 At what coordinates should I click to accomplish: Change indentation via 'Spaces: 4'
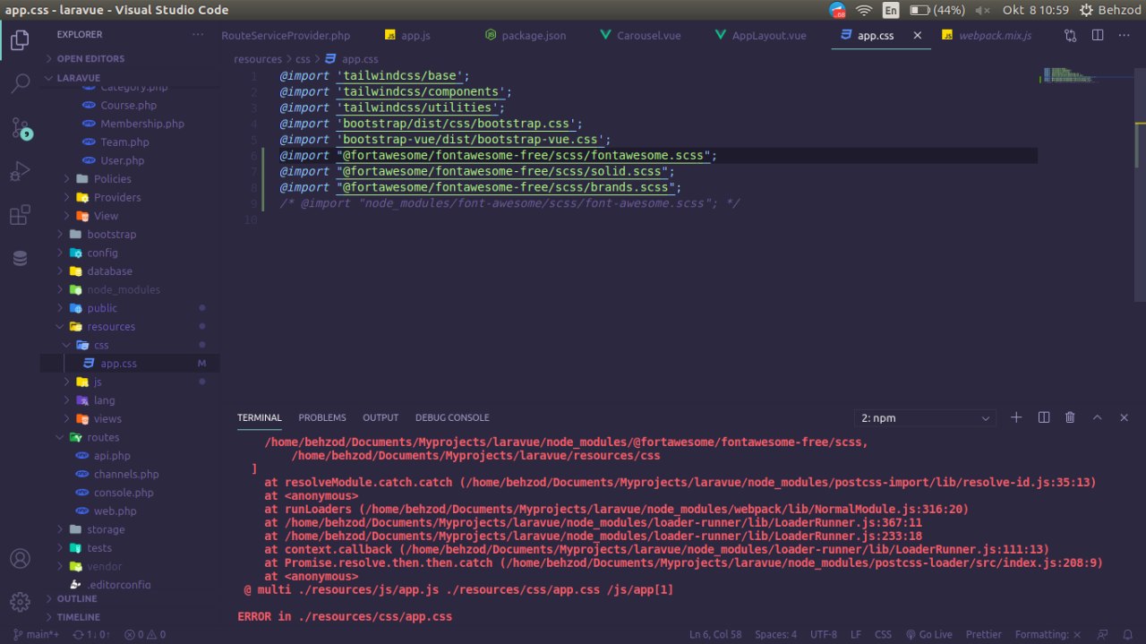(775, 634)
